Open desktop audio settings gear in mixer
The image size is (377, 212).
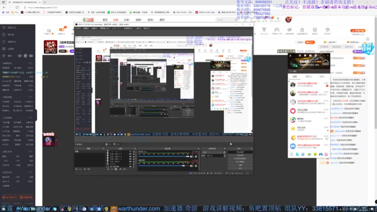(196, 166)
